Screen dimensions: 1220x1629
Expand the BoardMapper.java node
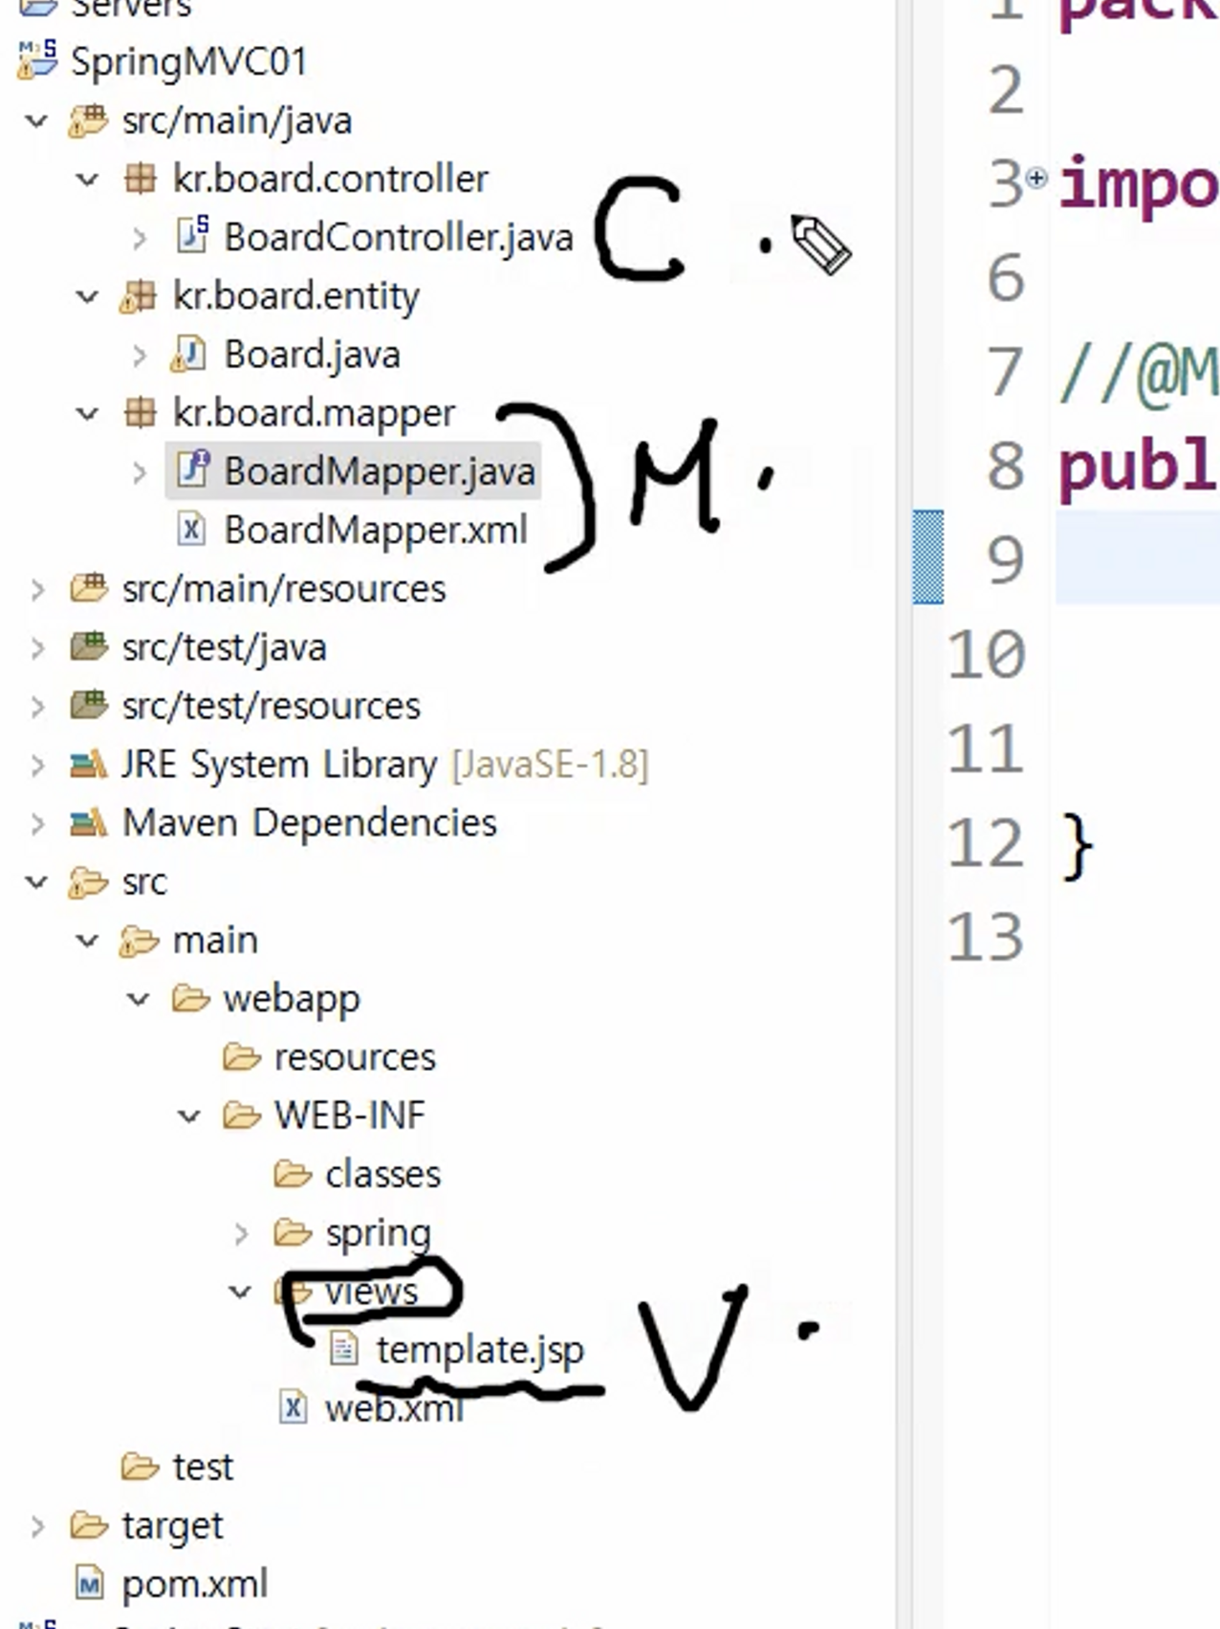tap(140, 472)
